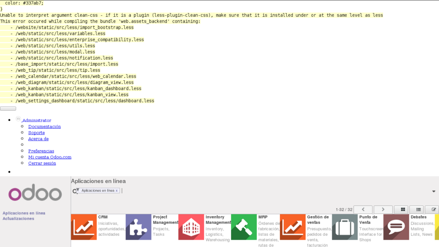Click the Odoo logo
This screenshot has width=439, height=247.
coord(35,193)
